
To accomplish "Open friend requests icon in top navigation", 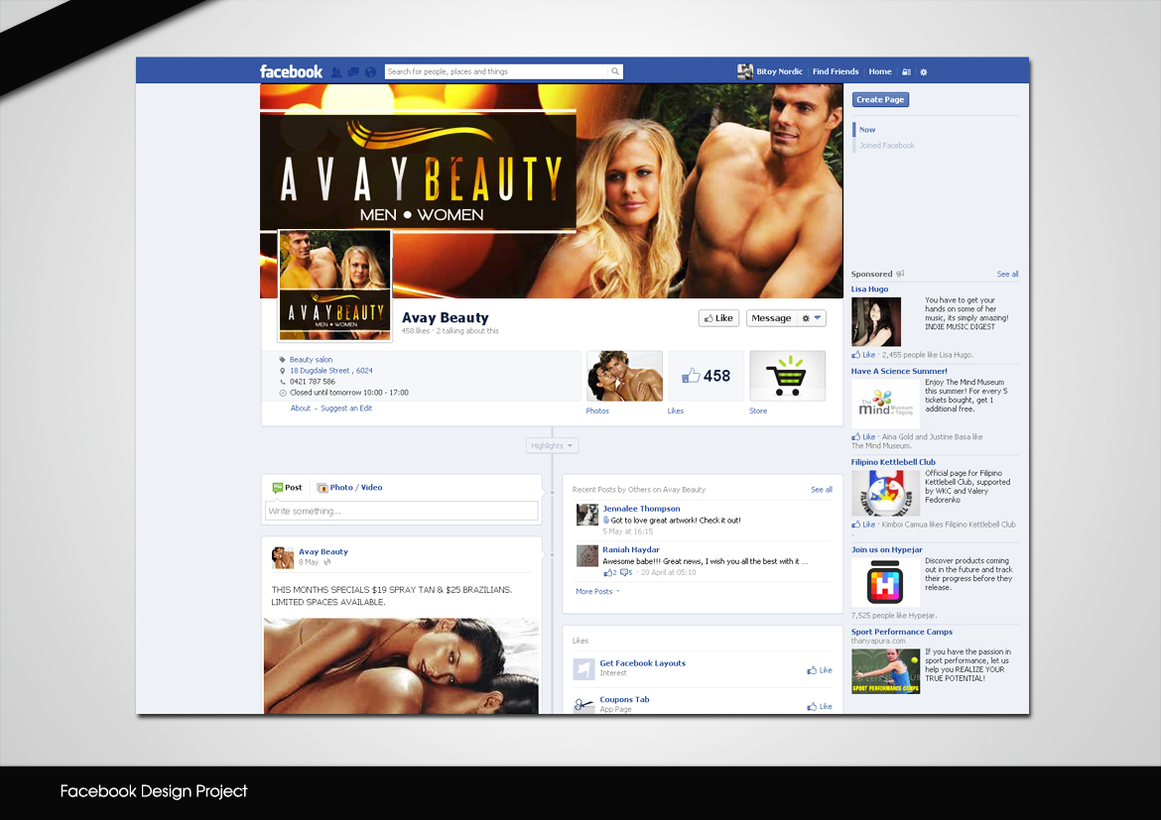I will [336, 71].
